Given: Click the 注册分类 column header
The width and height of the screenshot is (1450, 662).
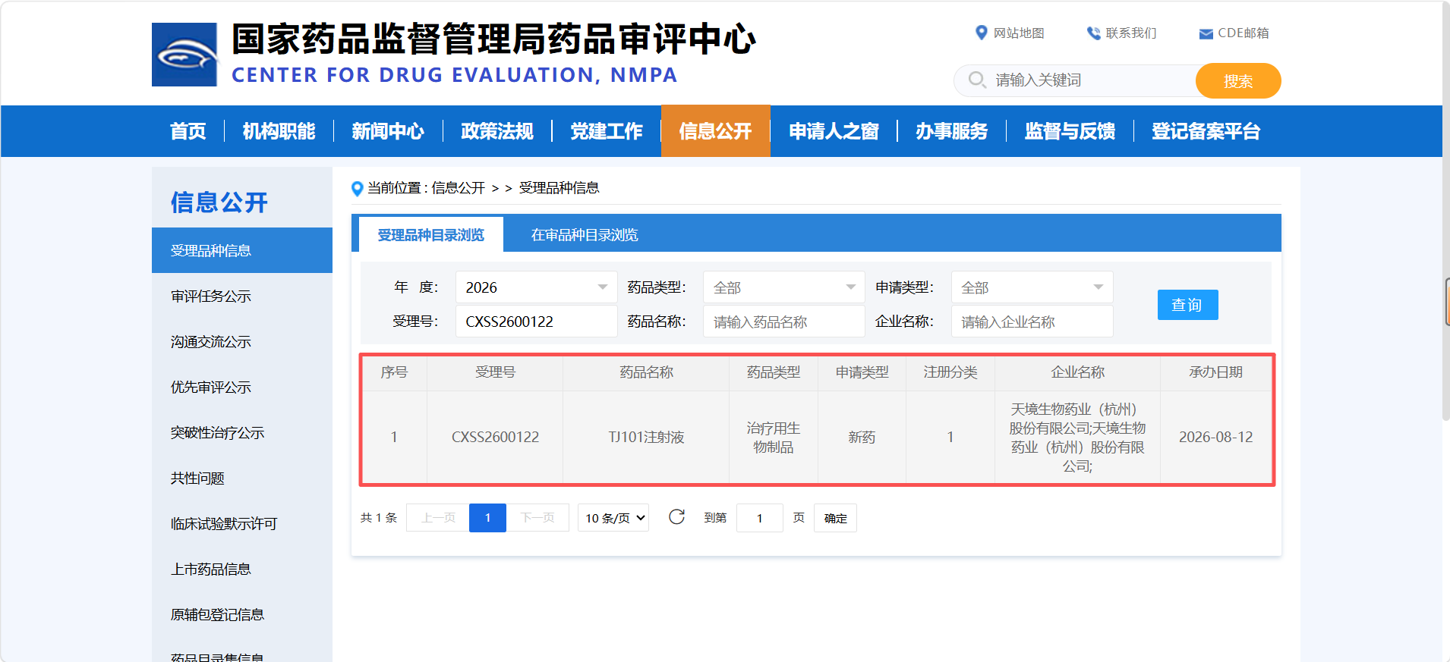Looking at the screenshot, I should 950,372.
